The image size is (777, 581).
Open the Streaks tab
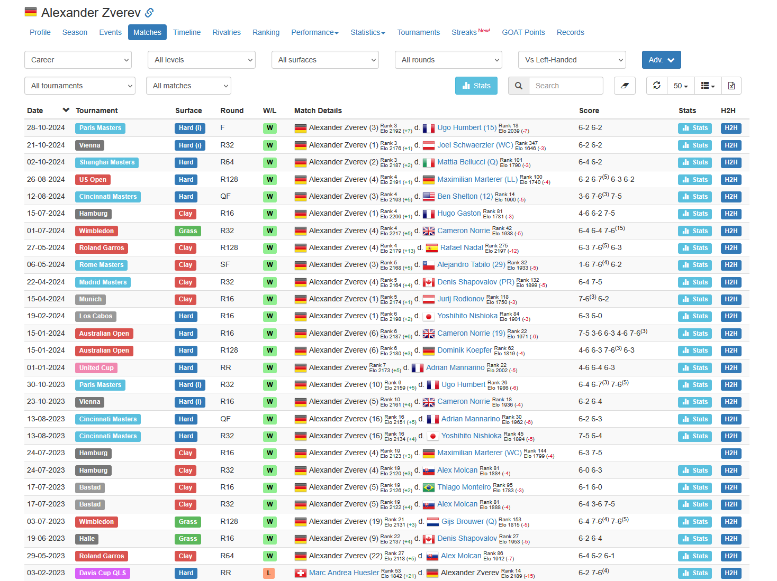(471, 32)
